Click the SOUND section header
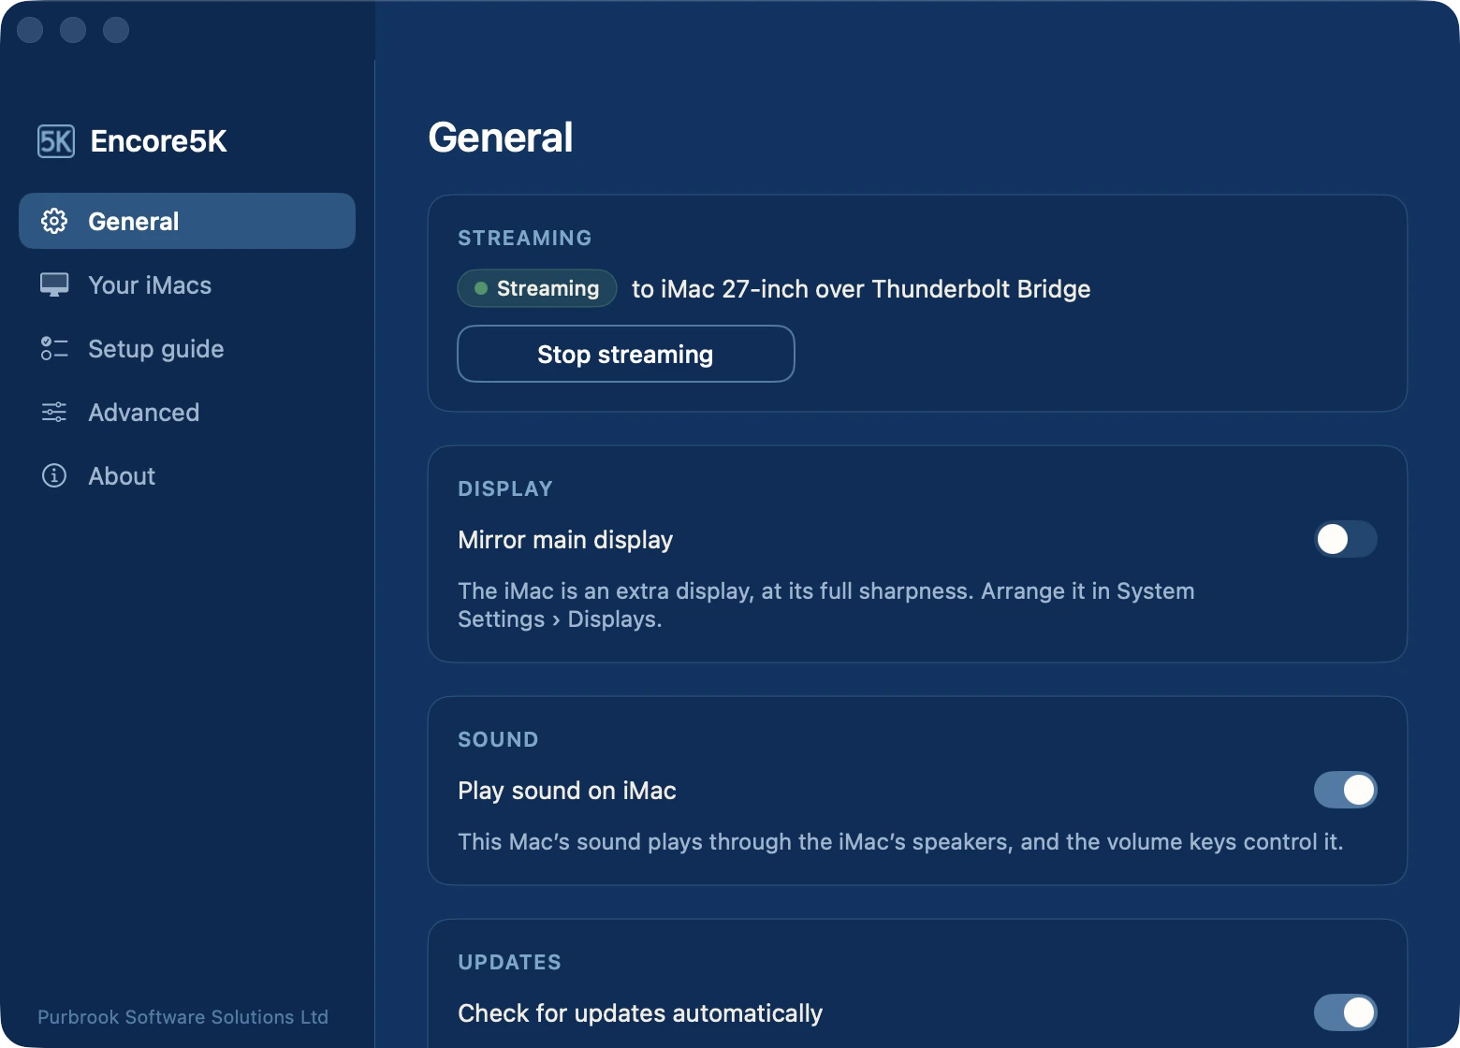Screen dimensions: 1460x1048 pos(498,739)
